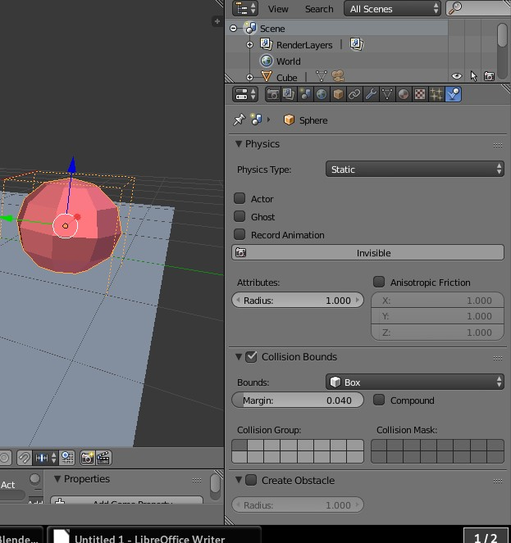The image size is (511, 543).
Task: Enable the Anisotropic Friction checkbox
Action: coord(379,282)
